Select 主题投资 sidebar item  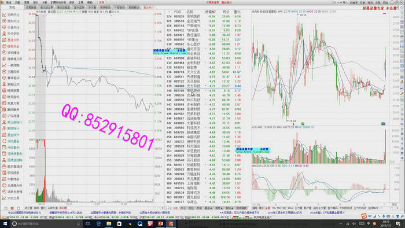(x=12, y=72)
